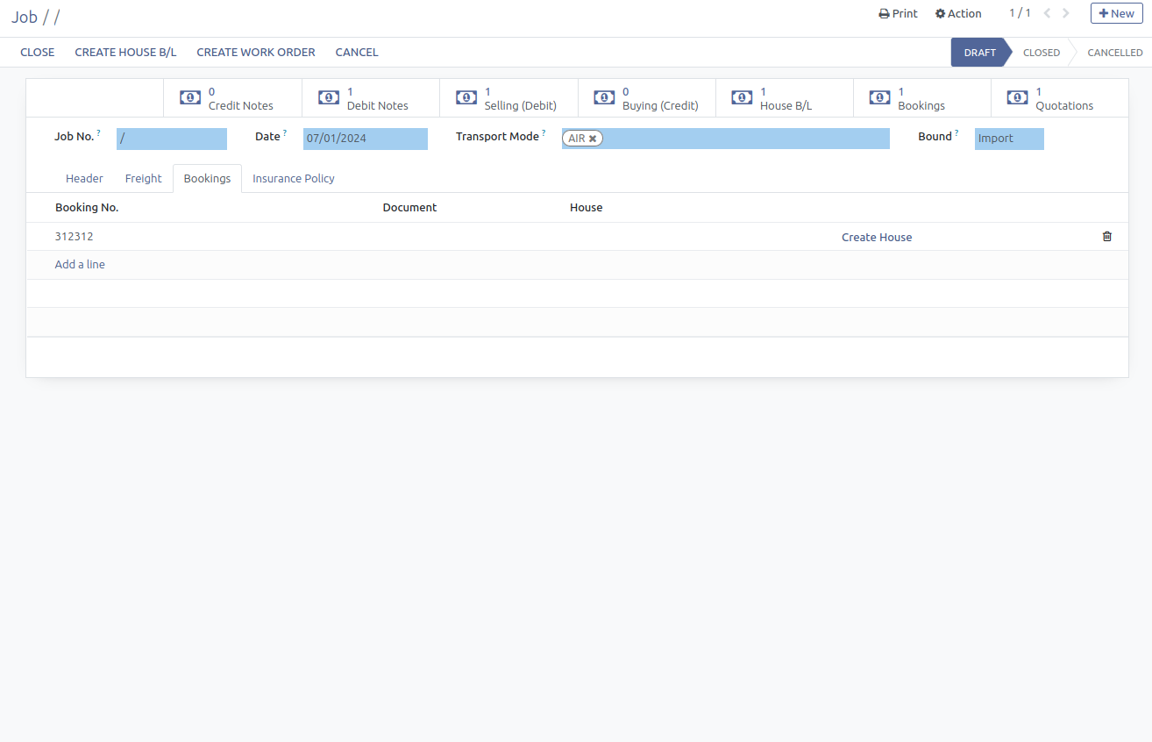Screen dimensions: 1152x742
Task: Open the Action gear menu
Action: 958,13
